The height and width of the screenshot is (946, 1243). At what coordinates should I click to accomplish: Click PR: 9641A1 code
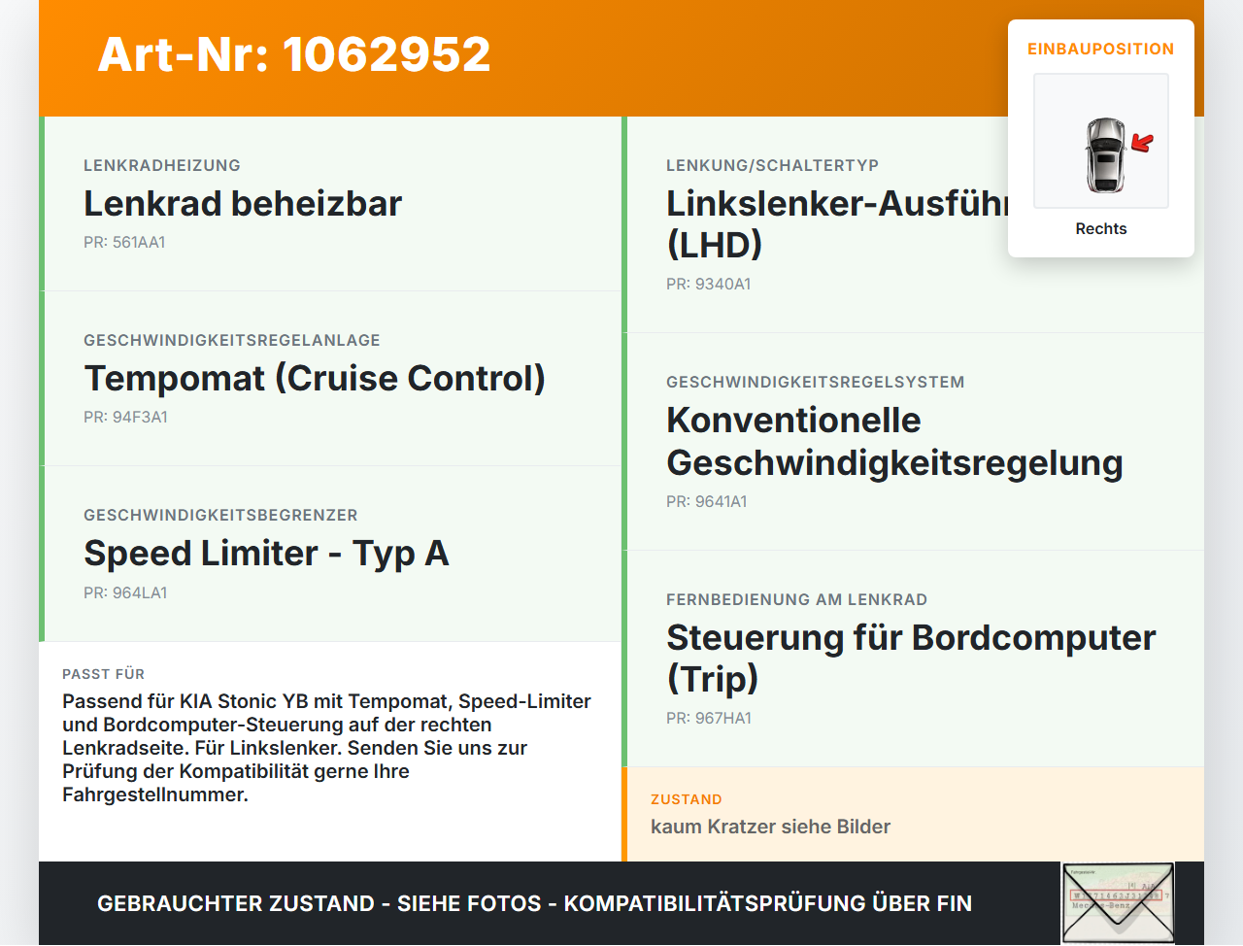[x=706, y=501]
